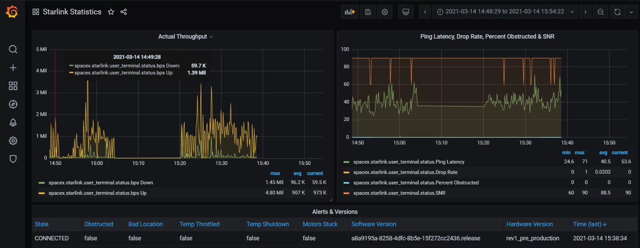Sort latency legend by max column
This screenshot has height=248, width=640.
(x=580, y=153)
